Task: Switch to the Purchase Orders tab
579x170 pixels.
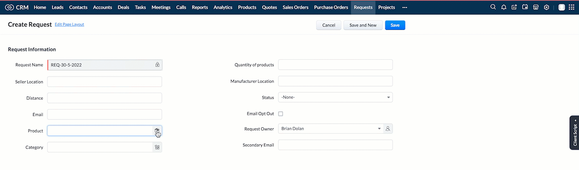Action: [x=331, y=7]
